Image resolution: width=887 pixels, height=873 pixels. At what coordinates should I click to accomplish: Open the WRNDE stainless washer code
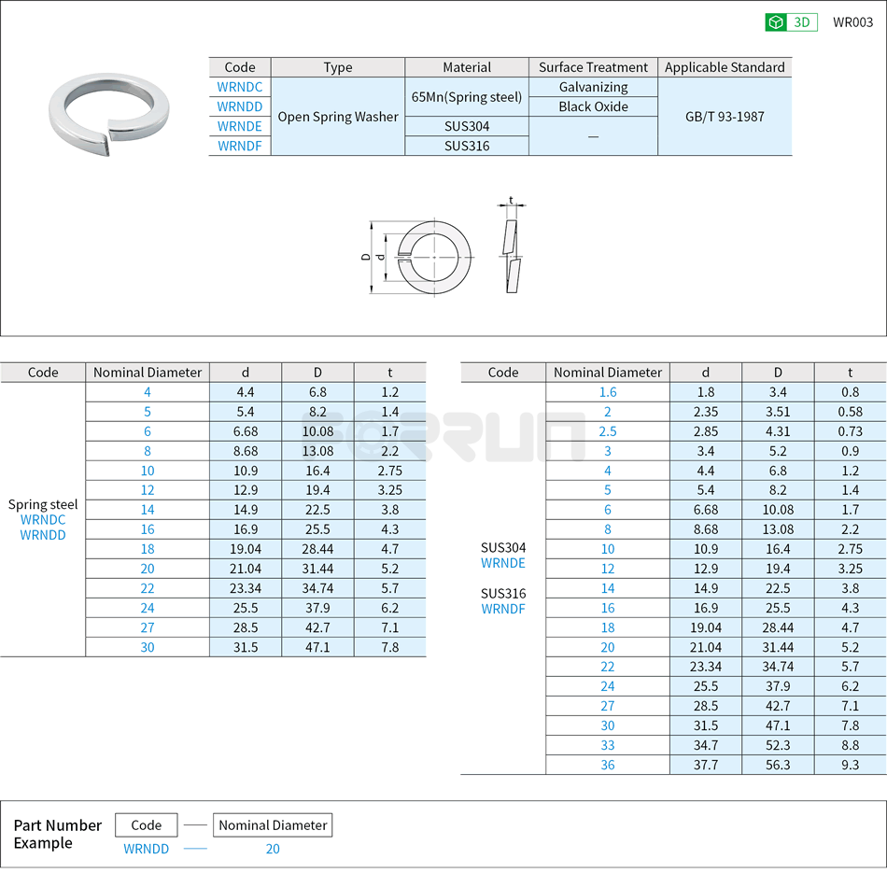tap(239, 126)
